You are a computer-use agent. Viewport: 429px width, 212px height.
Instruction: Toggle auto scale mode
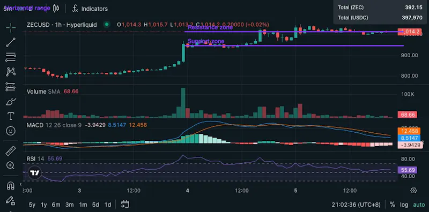pos(419,205)
